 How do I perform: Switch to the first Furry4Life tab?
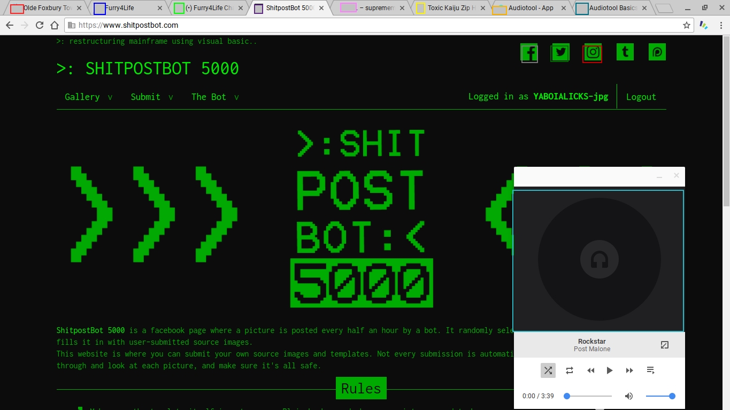pyautogui.click(x=126, y=8)
